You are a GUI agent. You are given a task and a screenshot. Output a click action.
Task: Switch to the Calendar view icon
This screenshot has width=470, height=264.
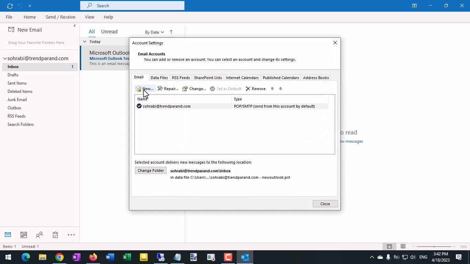pyautogui.click(x=24, y=235)
